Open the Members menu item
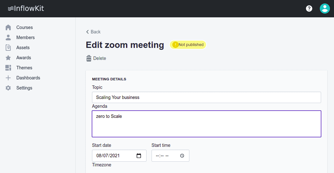Viewport: 334px width, 173px height. pos(26,37)
